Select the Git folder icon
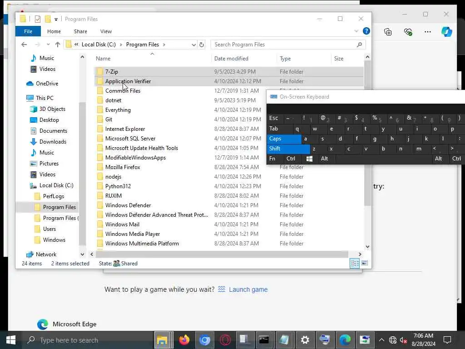 (100, 120)
